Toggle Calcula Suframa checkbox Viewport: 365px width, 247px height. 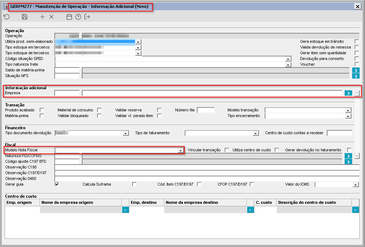134,184
